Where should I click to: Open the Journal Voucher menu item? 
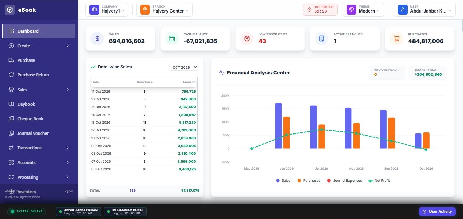(x=39, y=133)
